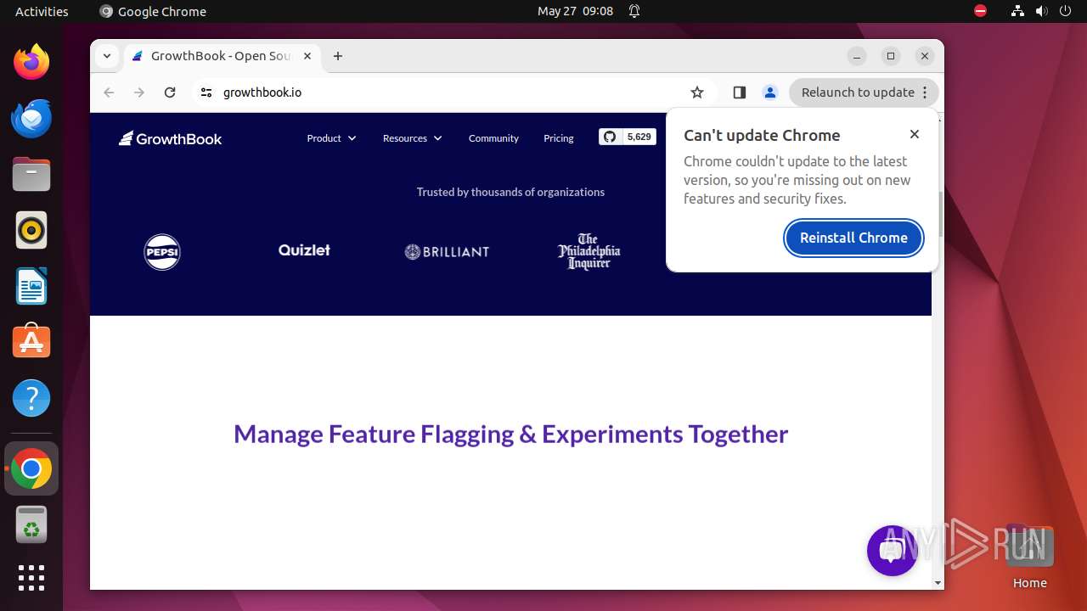
Task: Open GitHub star count 5,629 badge
Action: click(628, 137)
